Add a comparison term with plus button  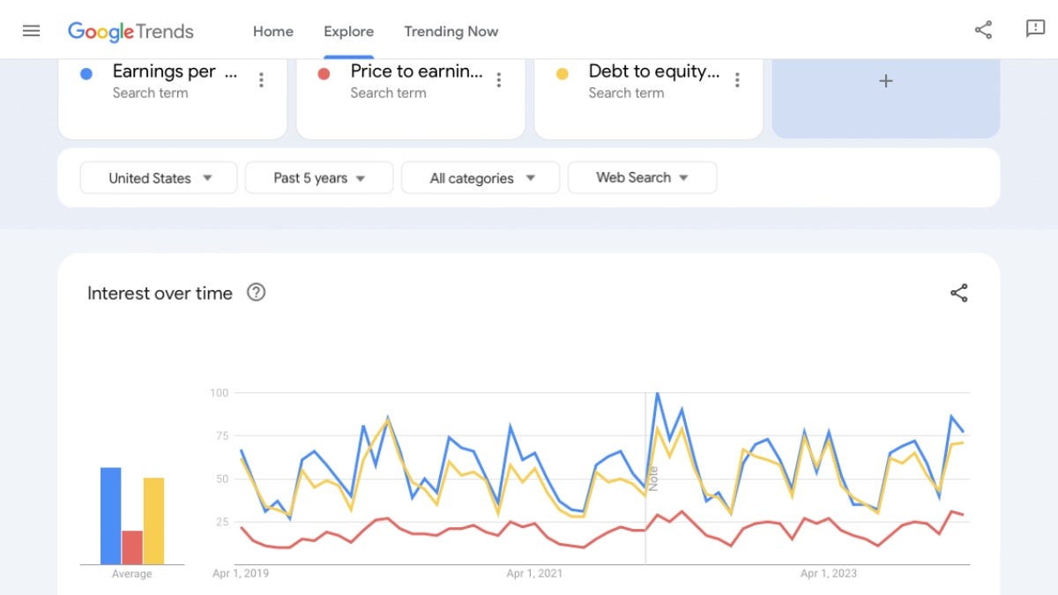pyautogui.click(x=886, y=81)
